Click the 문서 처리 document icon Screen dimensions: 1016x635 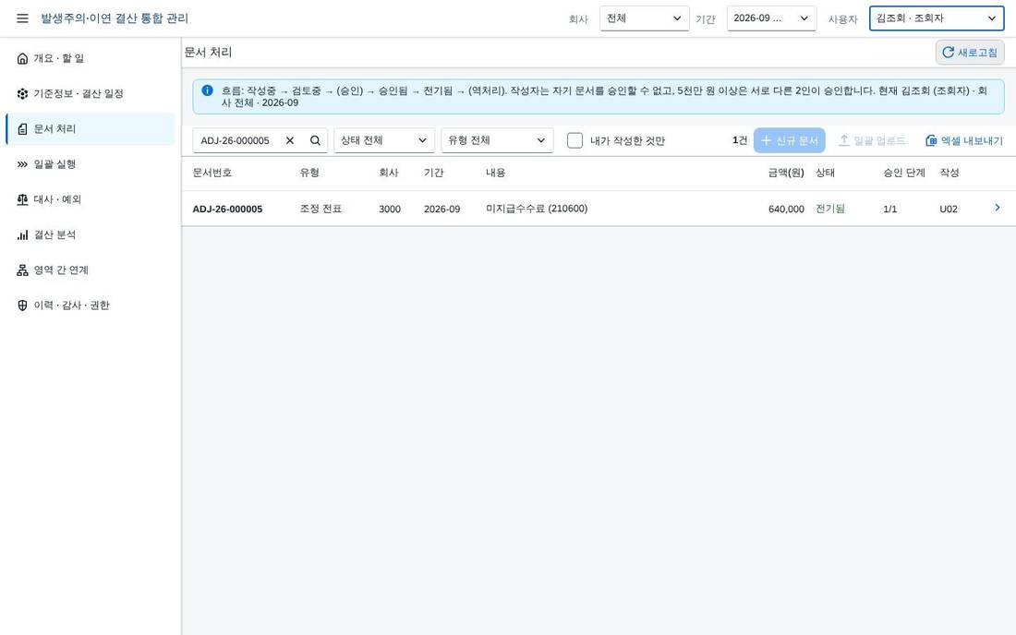[23, 129]
